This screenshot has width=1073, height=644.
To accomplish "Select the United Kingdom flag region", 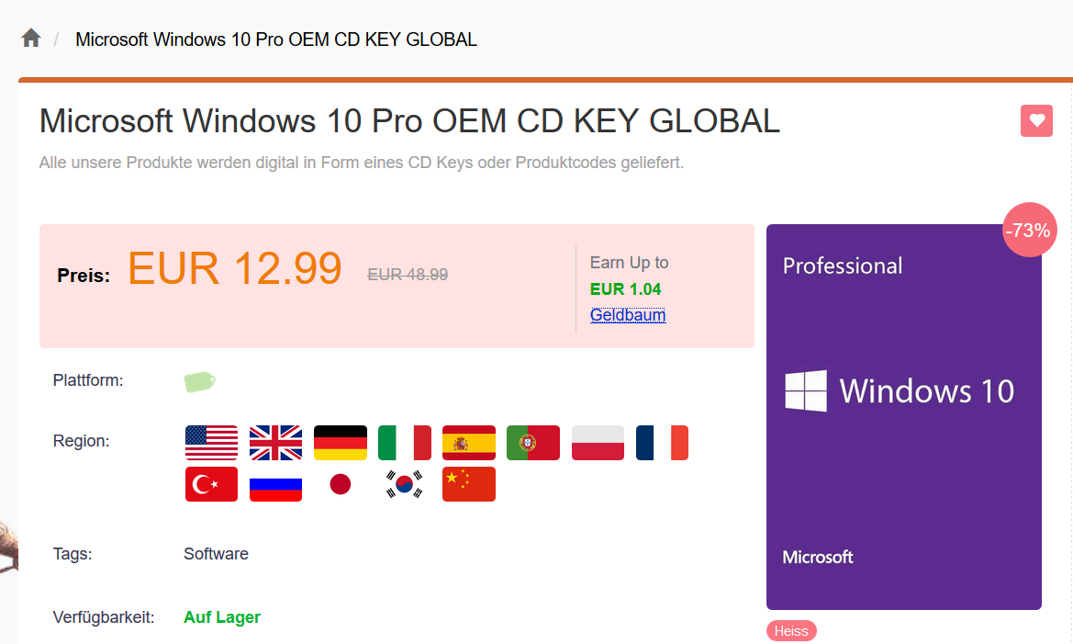I will [x=275, y=443].
